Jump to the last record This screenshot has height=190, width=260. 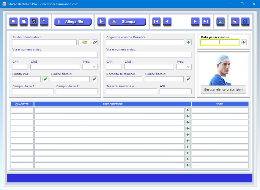(x=206, y=21)
